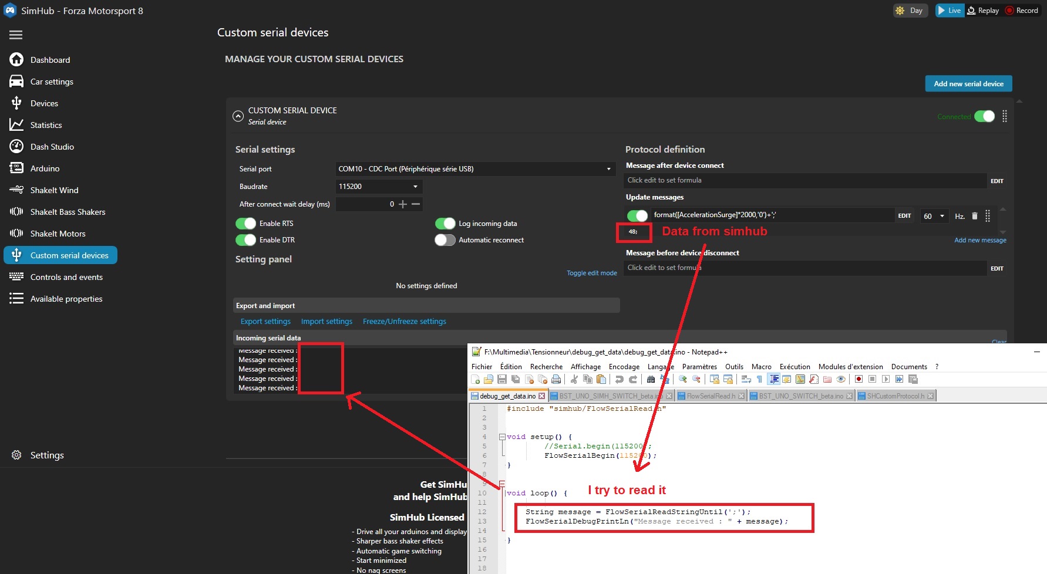Image resolution: width=1047 pixels, height=574 pixels.
Task: Toggle word wrap icon in Notepad++
Action: point(746,379)
